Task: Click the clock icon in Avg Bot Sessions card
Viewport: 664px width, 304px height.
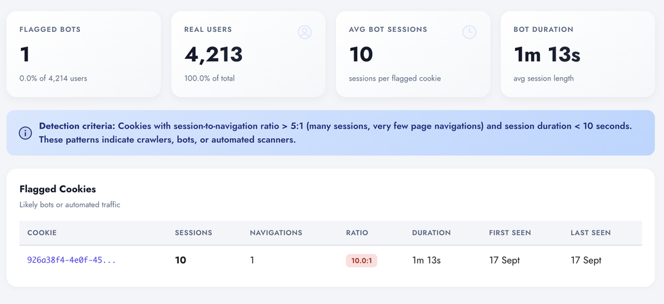Action: (469, 32)
